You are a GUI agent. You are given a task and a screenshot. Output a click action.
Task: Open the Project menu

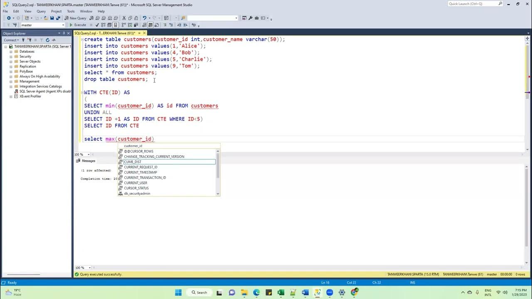tap(56, 11)
